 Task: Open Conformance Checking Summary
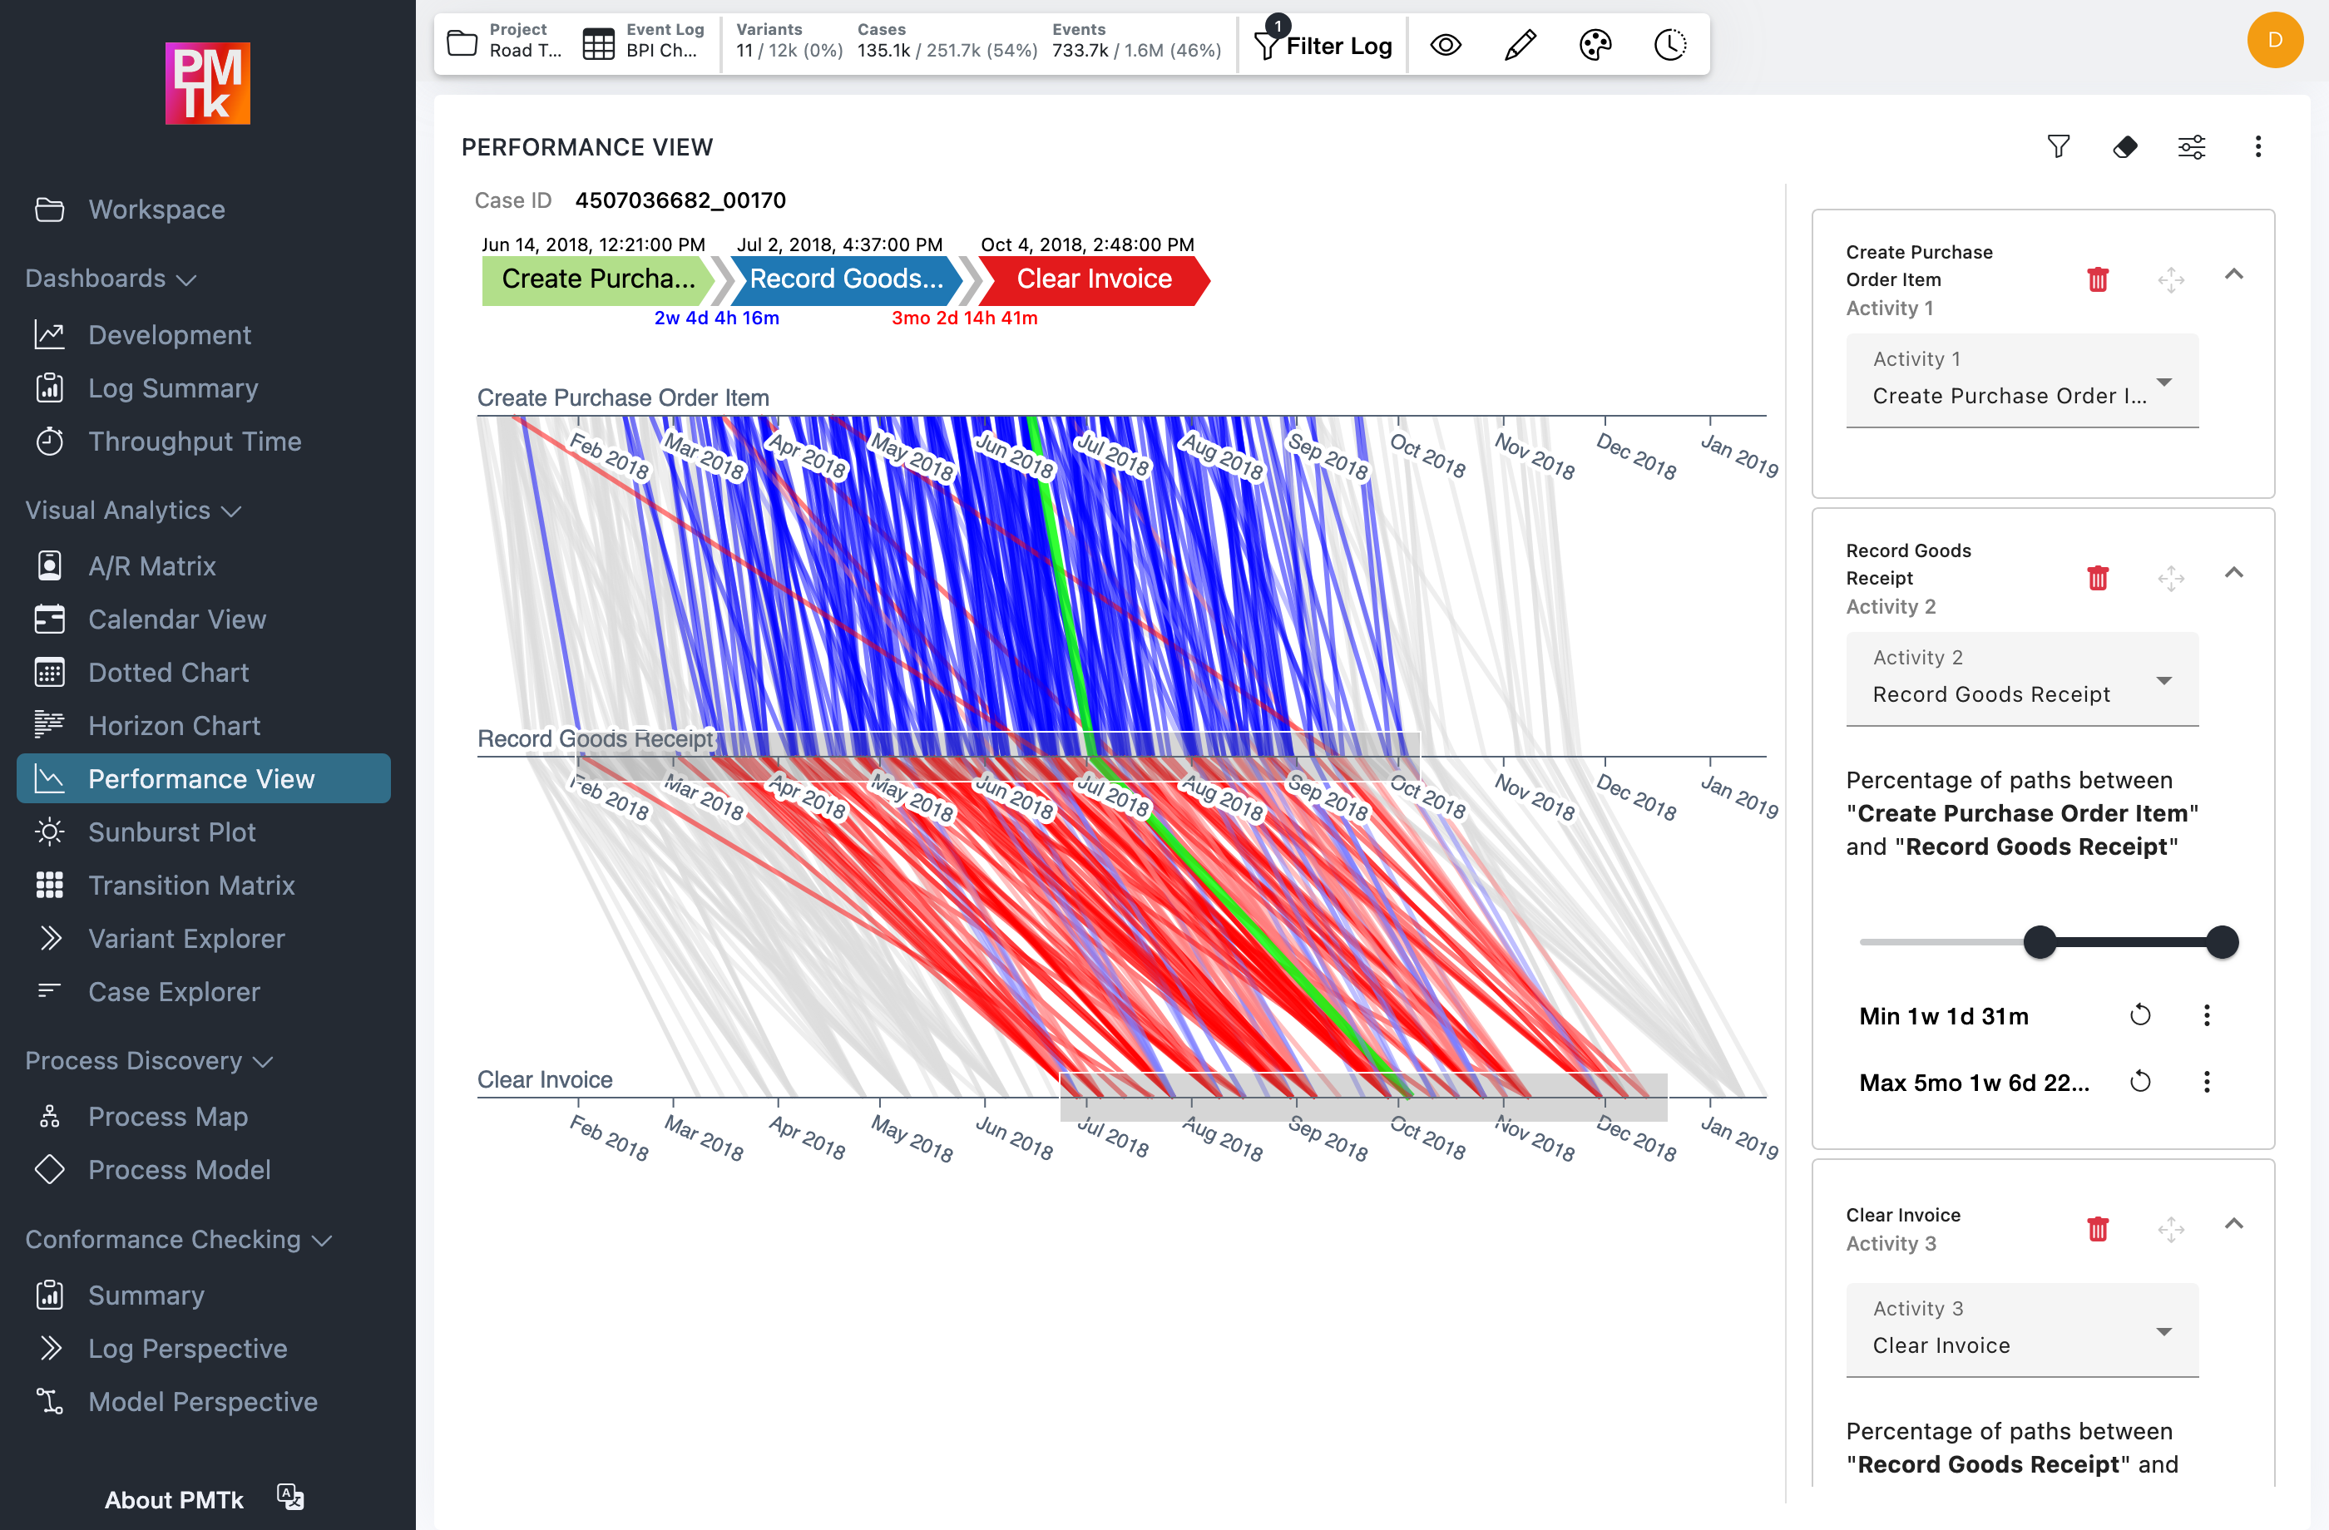(x=146, y=1294)
